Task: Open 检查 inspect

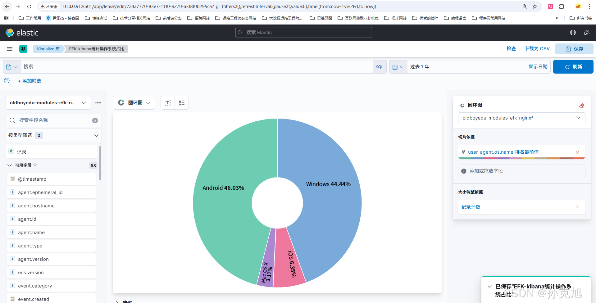Action: (x=511, y=49)
